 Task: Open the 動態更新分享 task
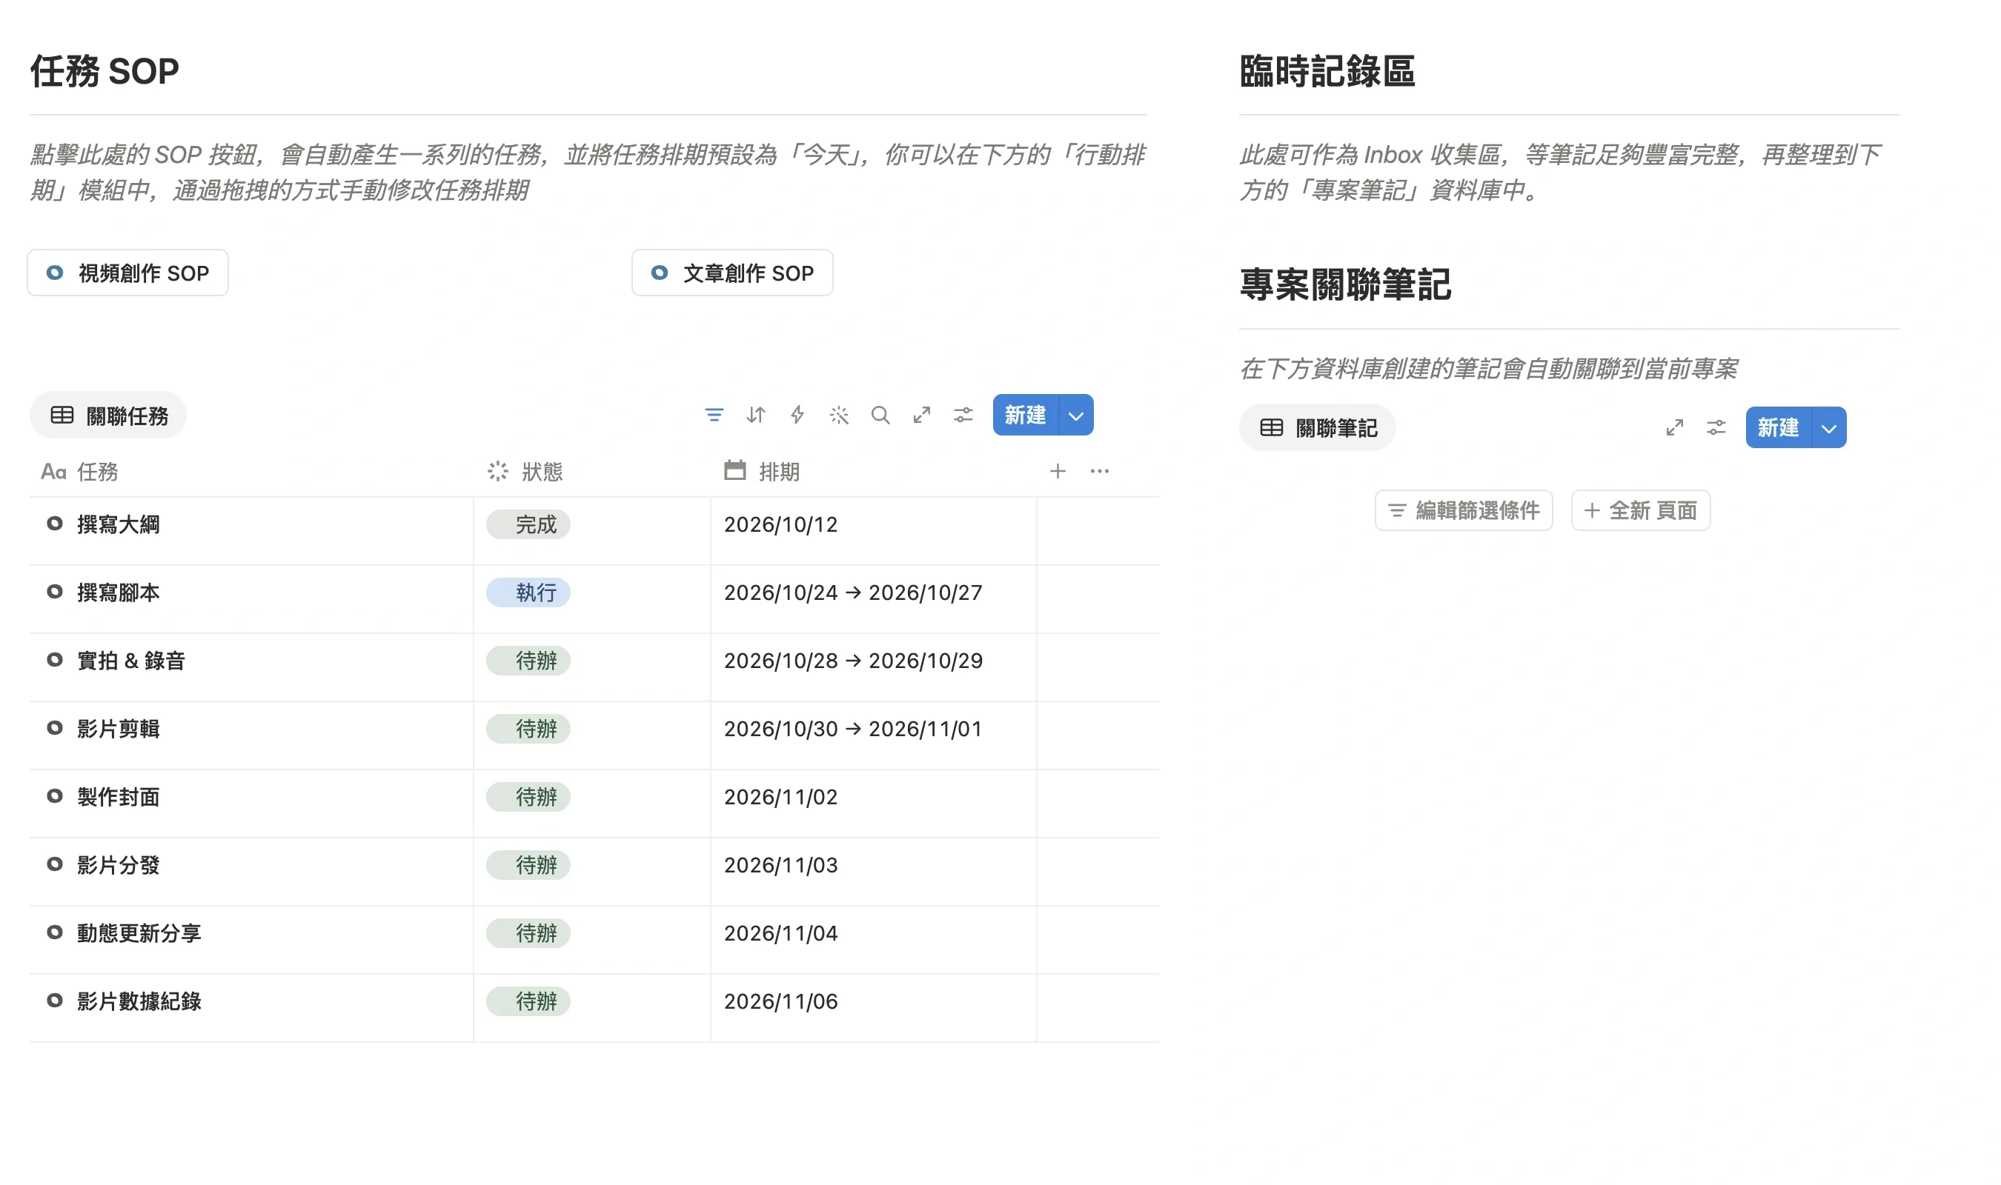139,933
